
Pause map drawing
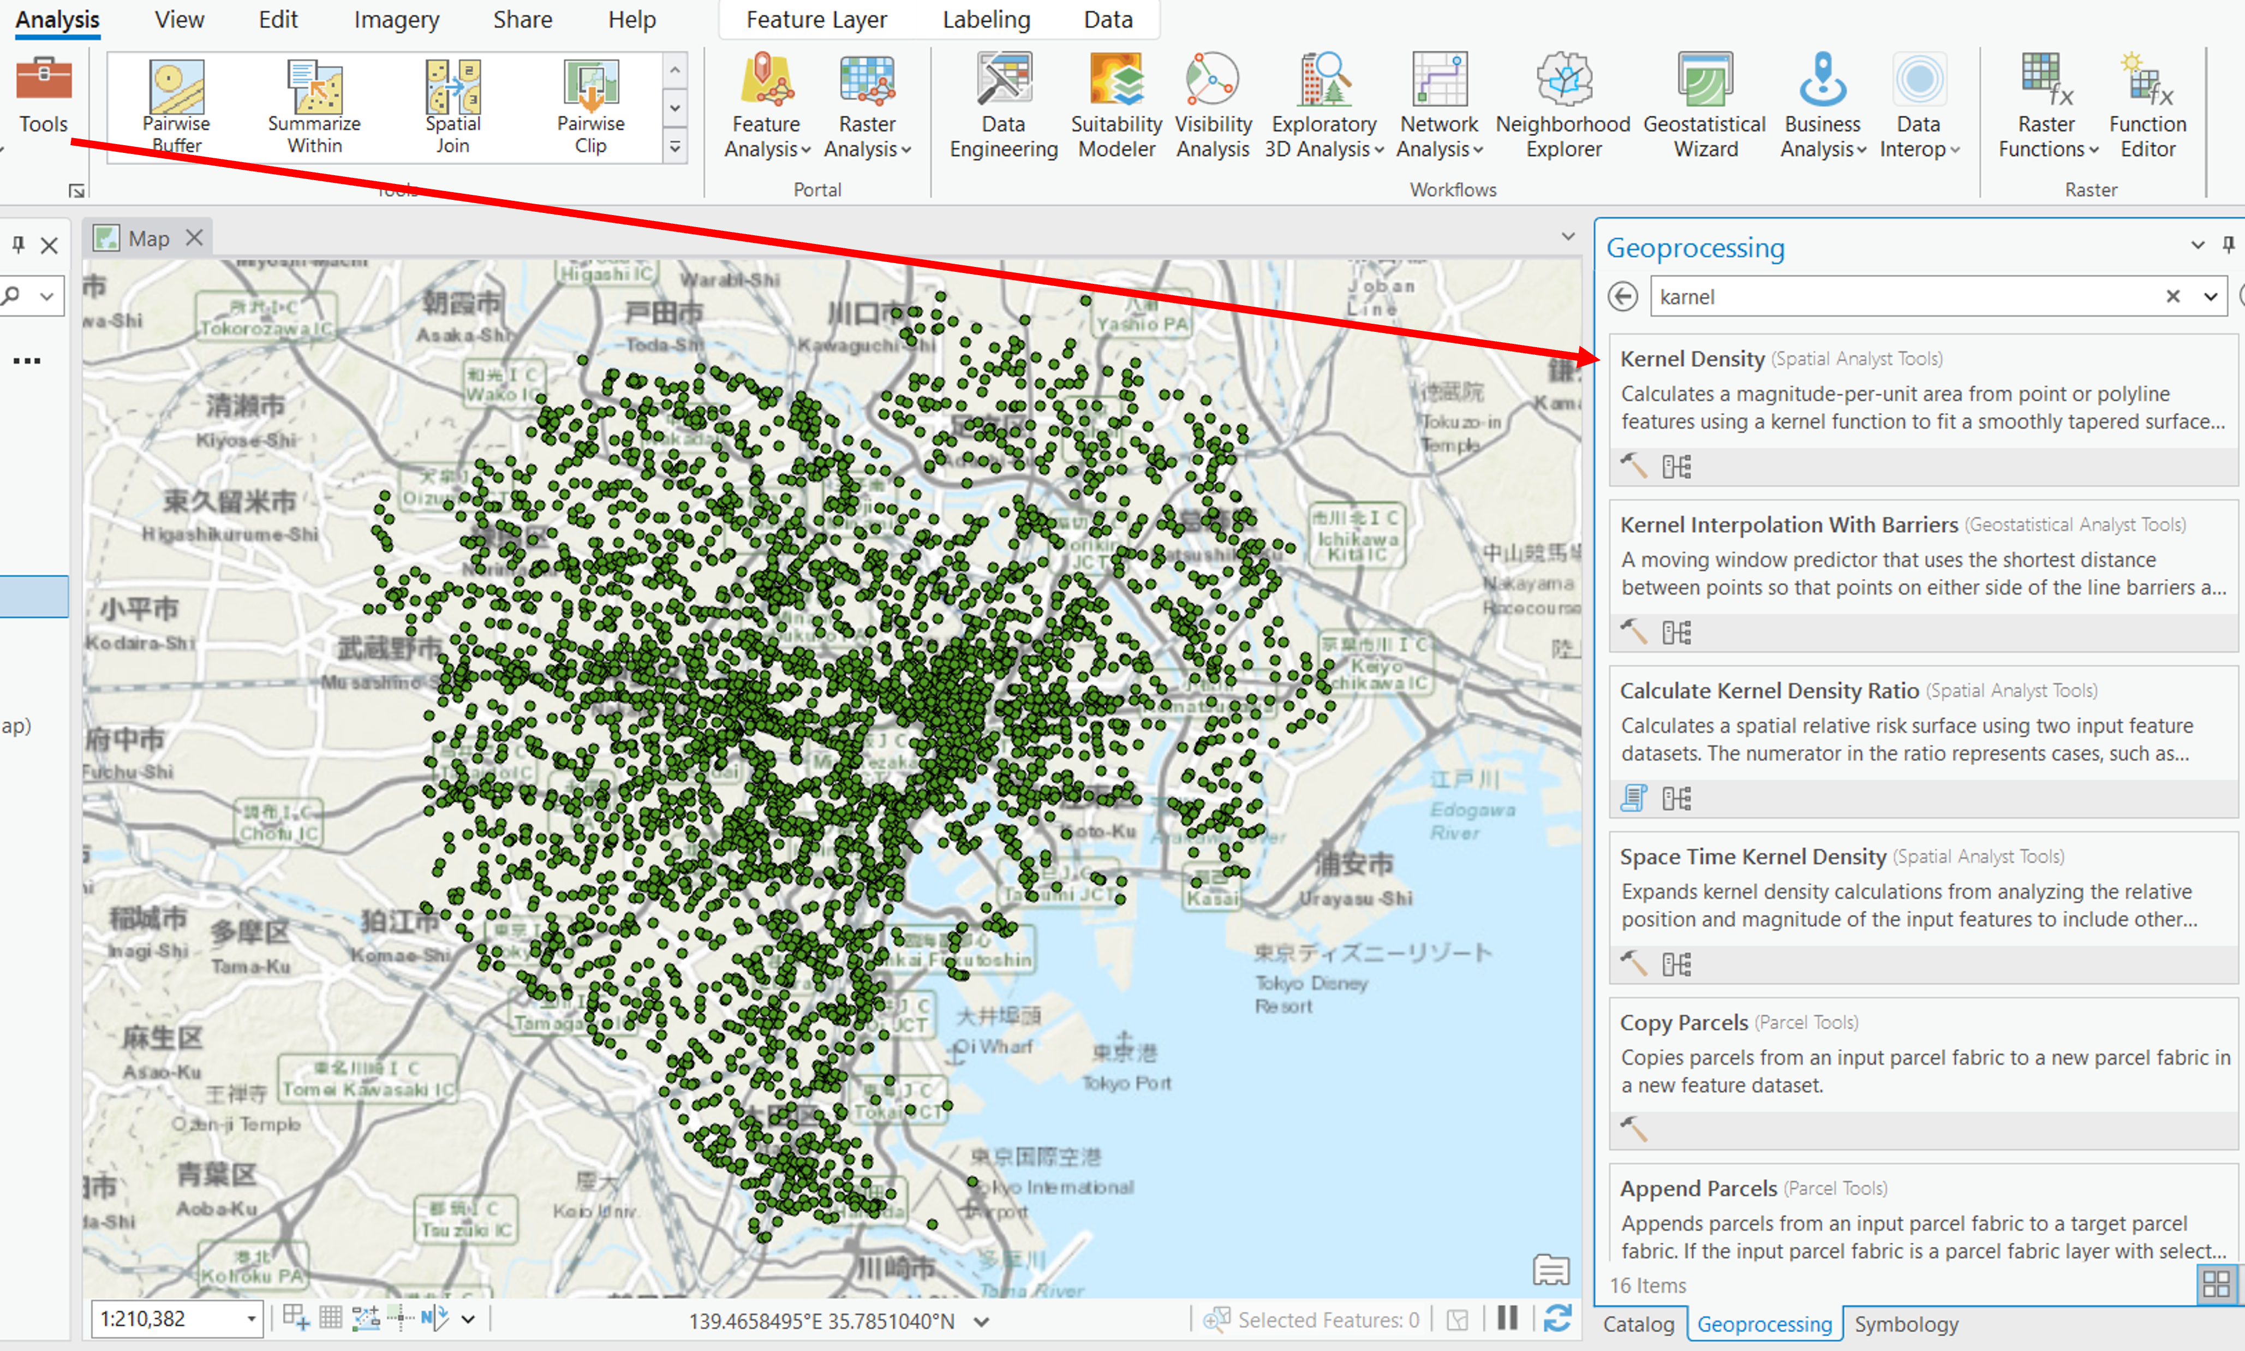pos(1508,1318)
